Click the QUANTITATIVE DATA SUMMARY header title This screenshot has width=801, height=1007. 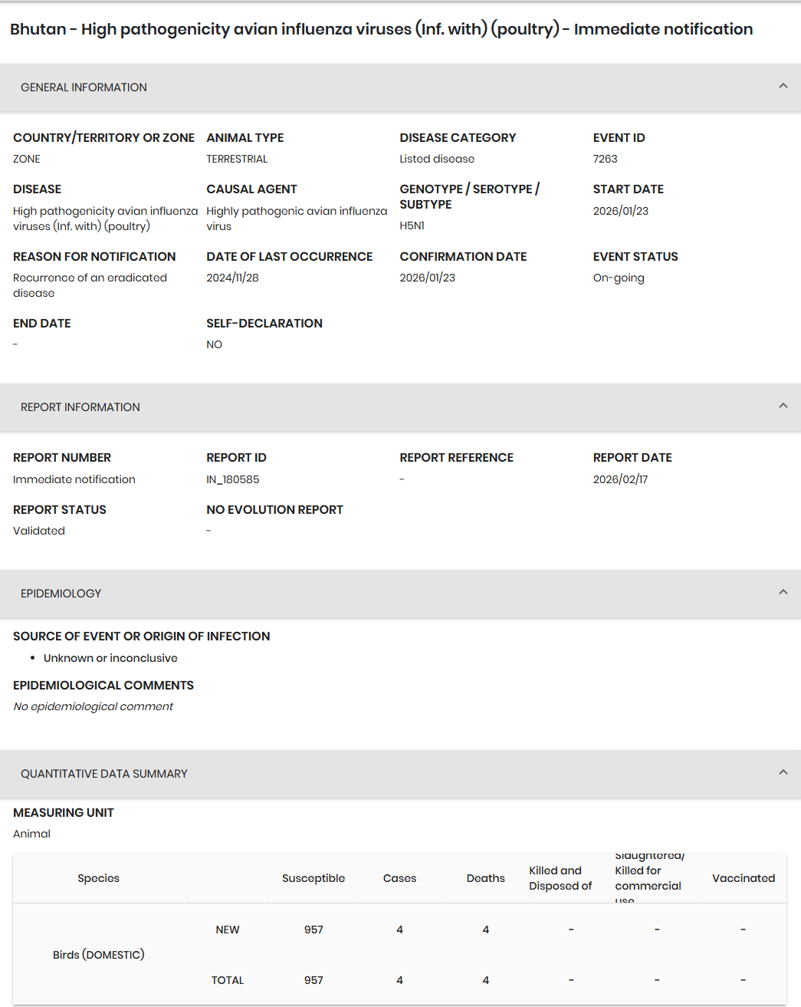pyautogui.click(x=104, y=774)
